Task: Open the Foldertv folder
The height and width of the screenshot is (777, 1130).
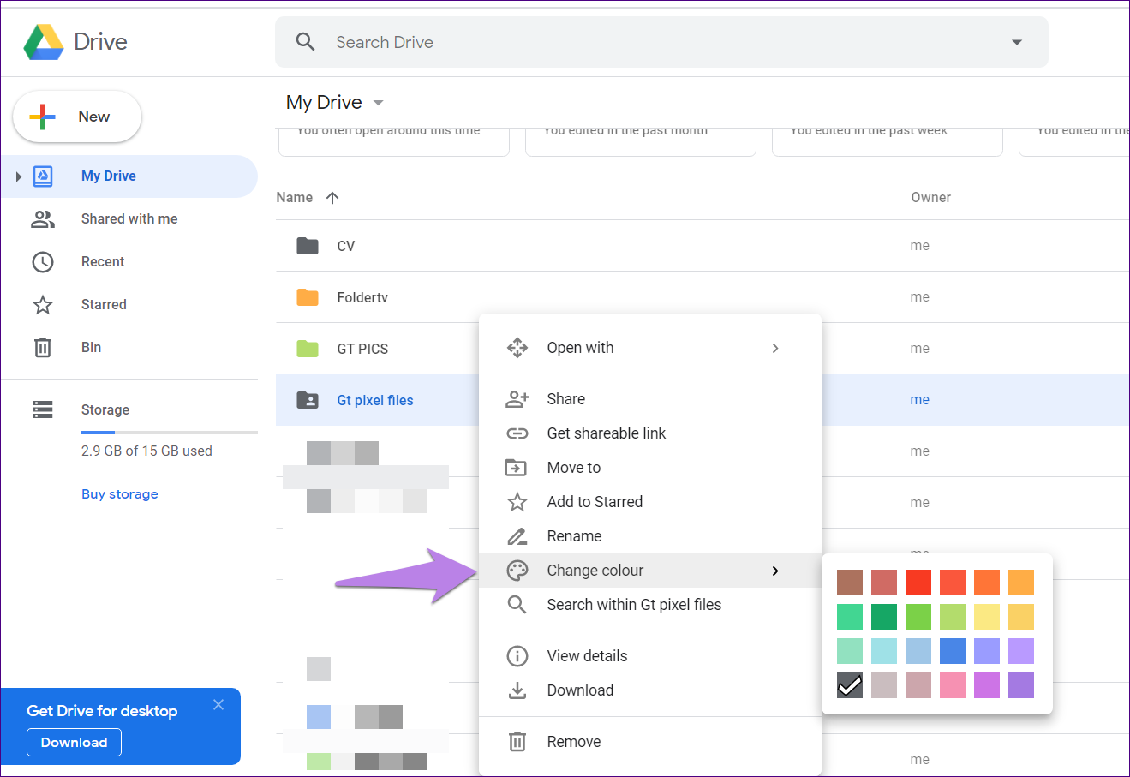Action: point(362,296)
